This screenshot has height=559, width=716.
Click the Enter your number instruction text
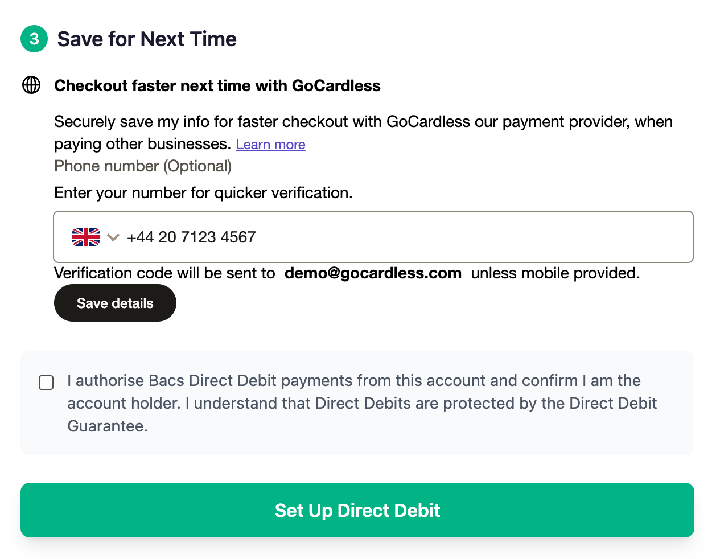coord(203,193)
